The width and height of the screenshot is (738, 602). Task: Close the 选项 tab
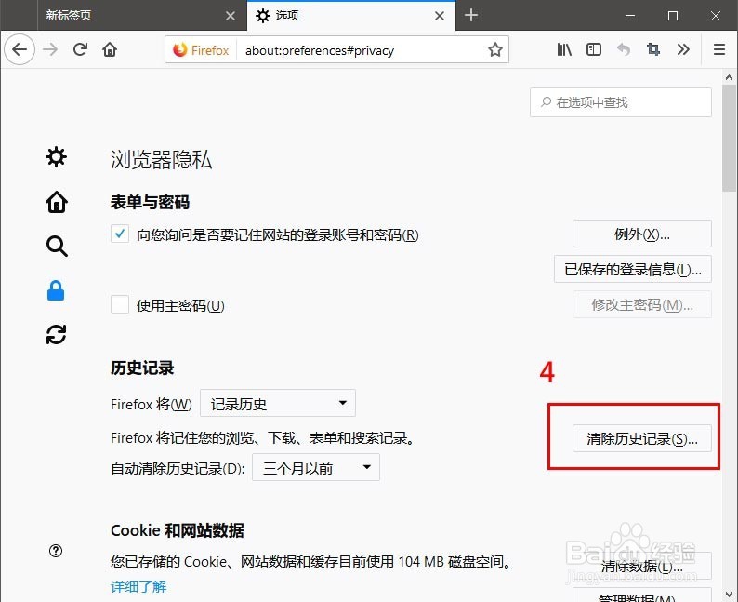[439, 16]
